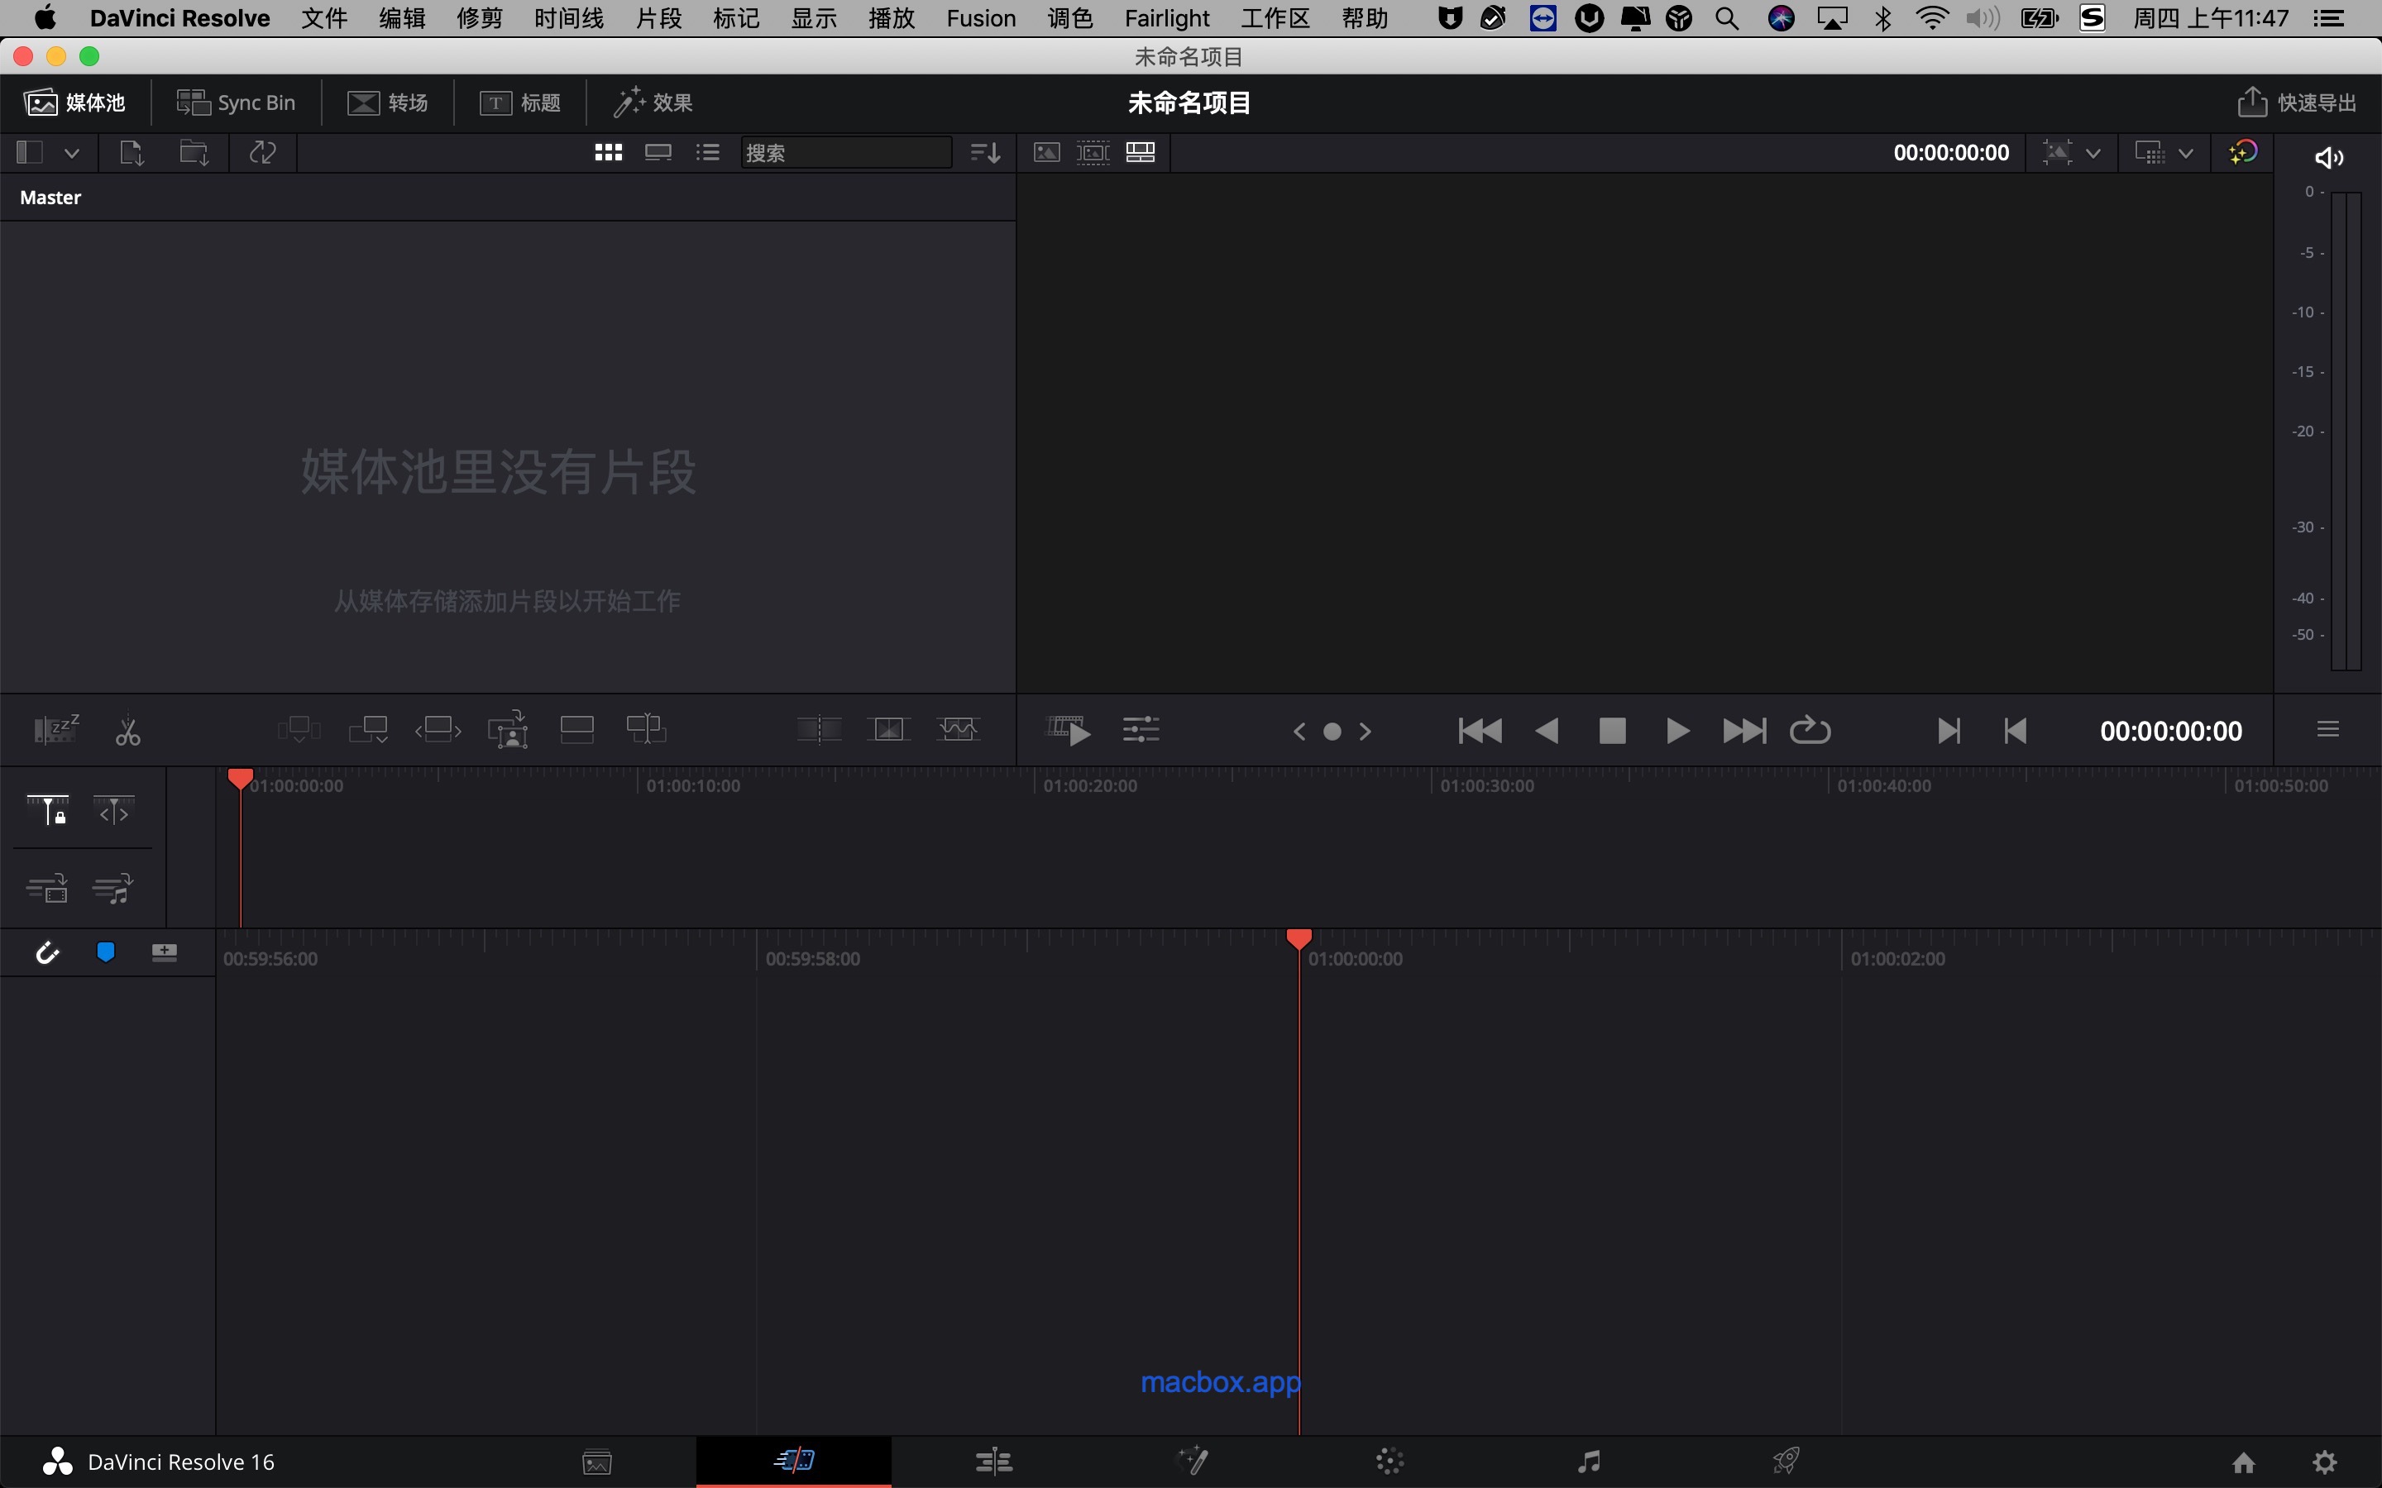Click the previous jog arrow

point(1299,732)
